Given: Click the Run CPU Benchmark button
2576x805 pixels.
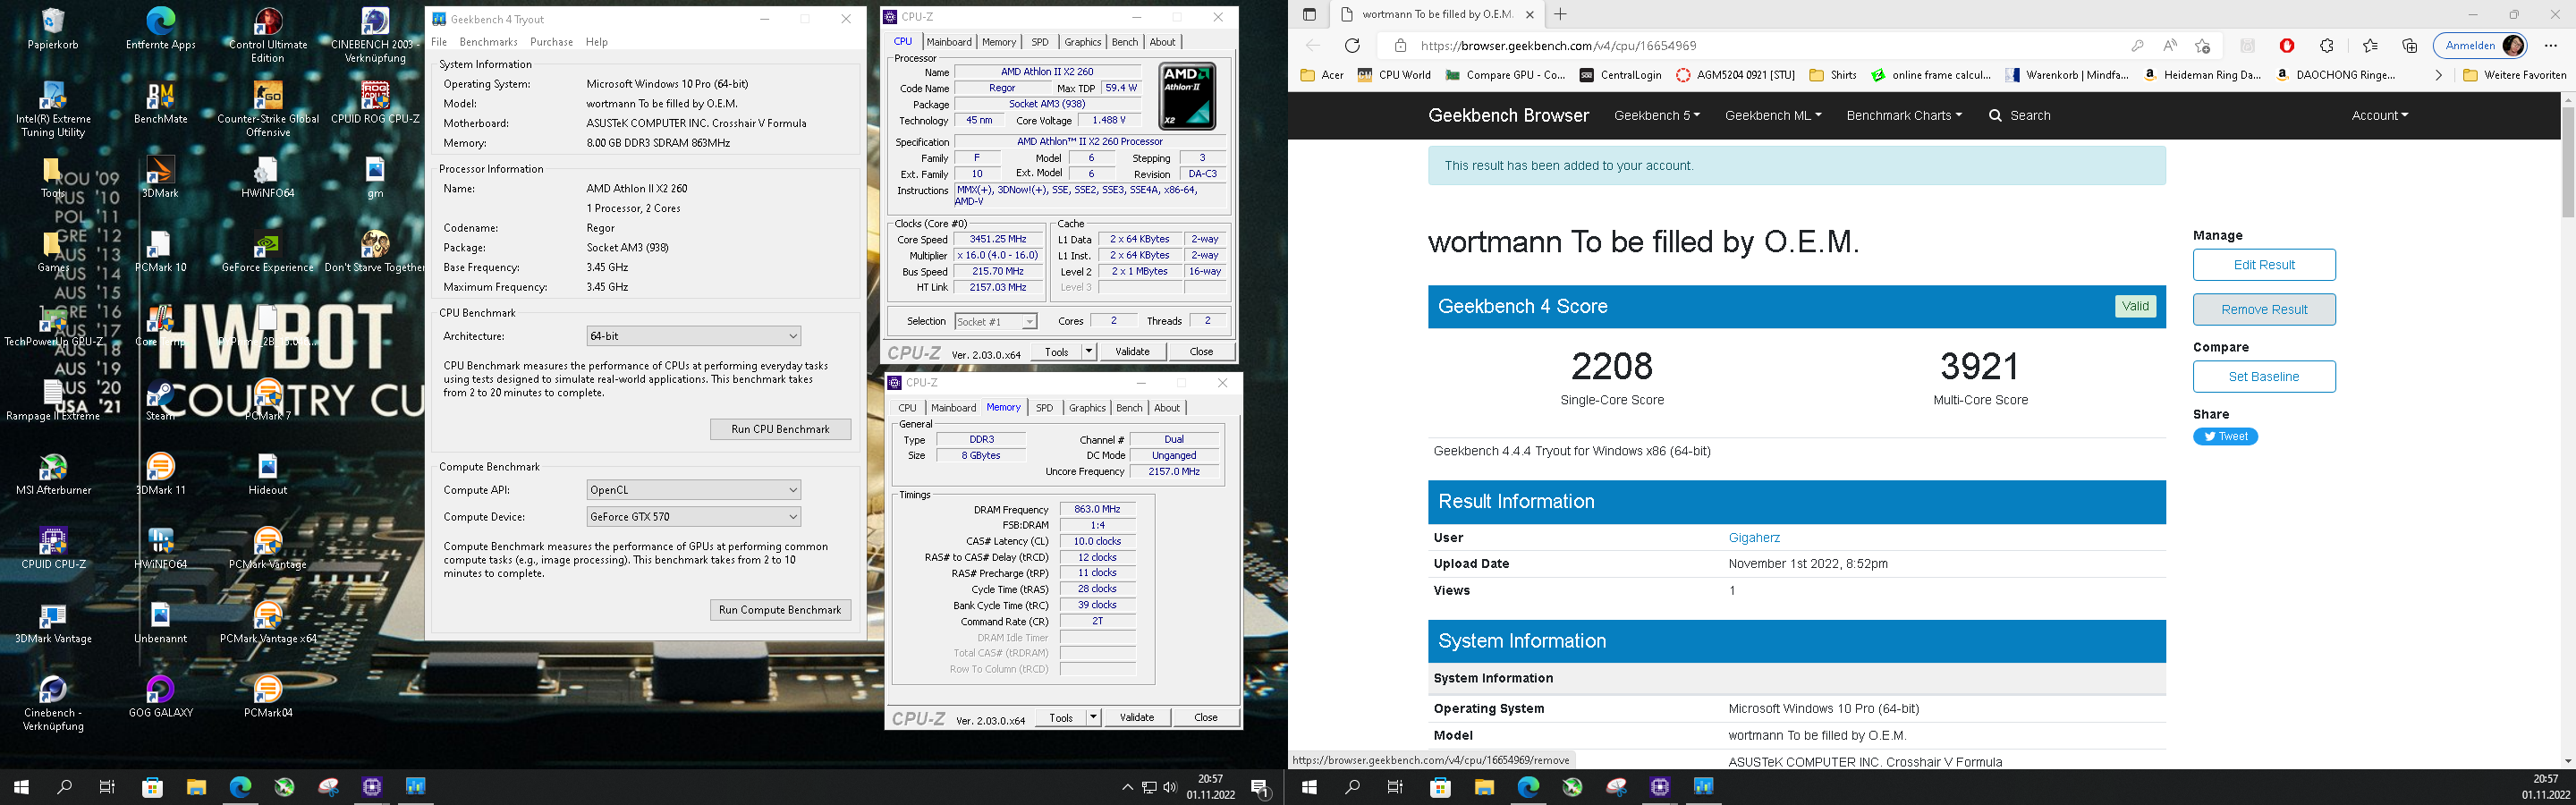Looking at the screenshot, I should pos(780,429).
